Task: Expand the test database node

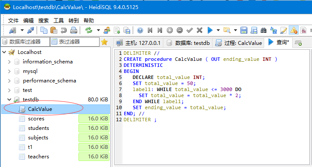Action: click(x=9, y=90)
